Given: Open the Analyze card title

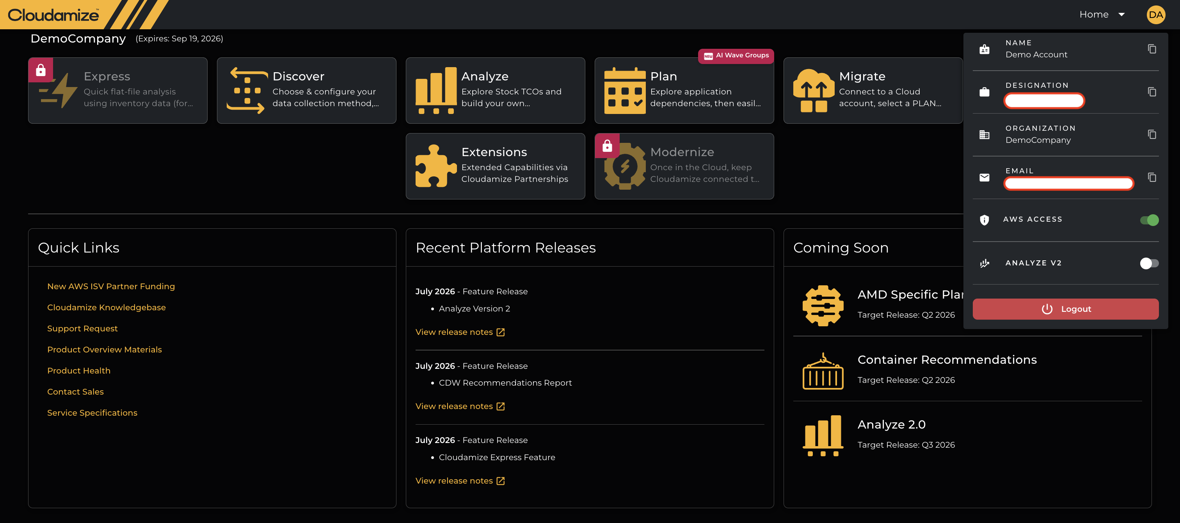Looking at the screenshot, I should pos(485,76).
